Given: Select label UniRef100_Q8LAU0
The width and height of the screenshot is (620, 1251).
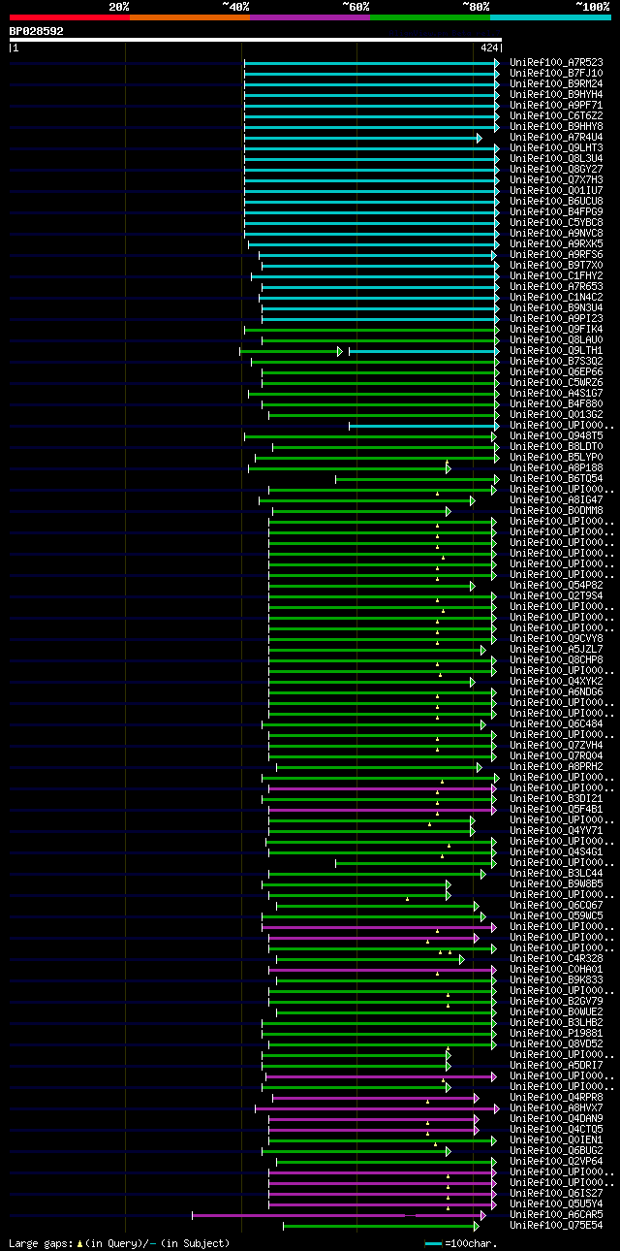Looking at the screenshot, I should coord(556,339).
